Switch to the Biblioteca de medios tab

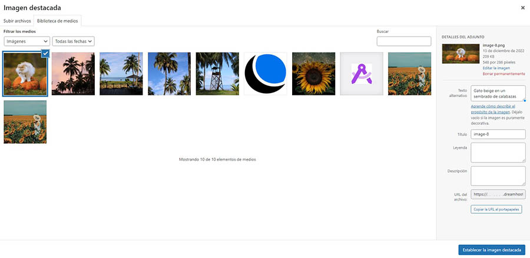[x=58, y=21]
